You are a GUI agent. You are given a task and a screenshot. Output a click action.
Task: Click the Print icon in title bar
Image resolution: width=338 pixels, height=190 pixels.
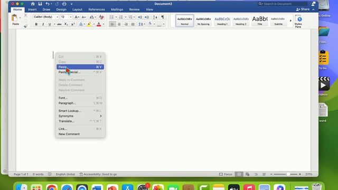(64, 4)
